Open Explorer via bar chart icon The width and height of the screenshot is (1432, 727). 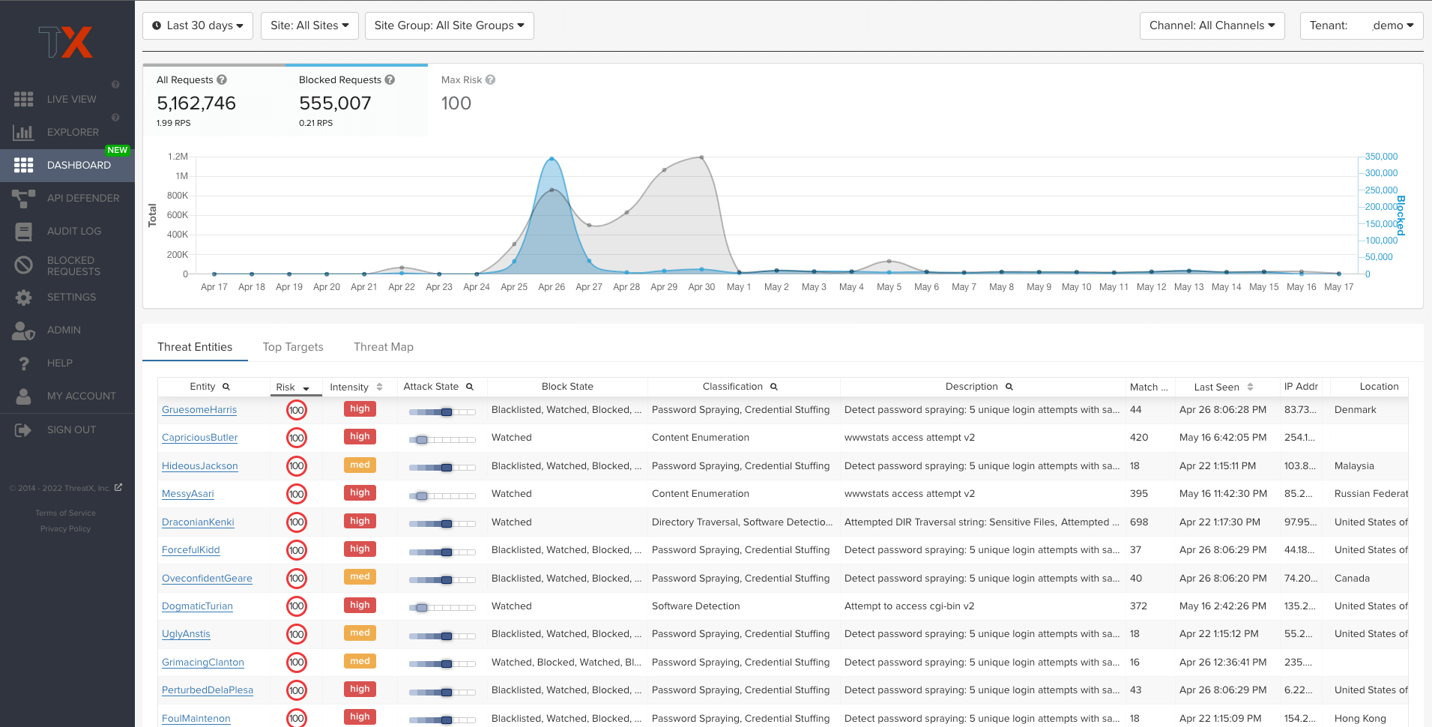[x=23, y=133]
